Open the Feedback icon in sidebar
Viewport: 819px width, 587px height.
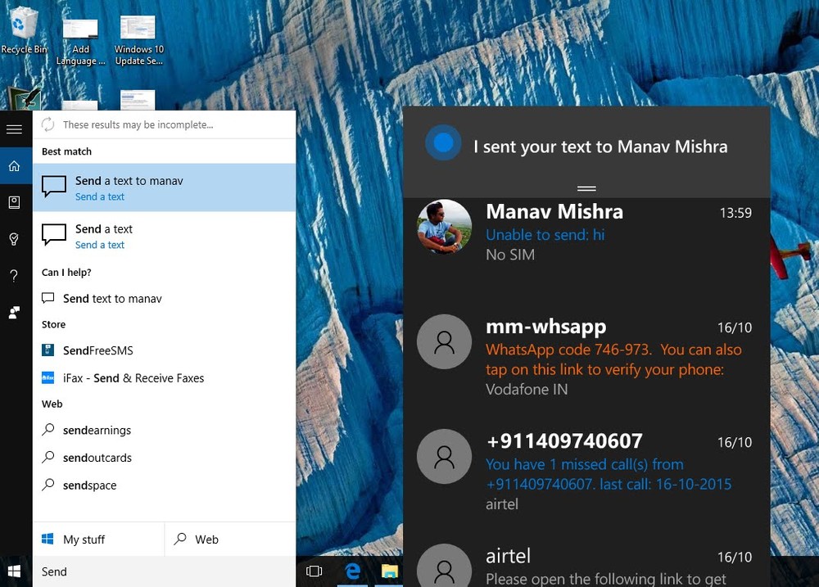click(x=14, y=312)
